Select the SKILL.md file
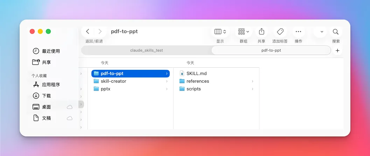Screen dimensions: 370x156 pyautogui.click(x=196, y=74)
